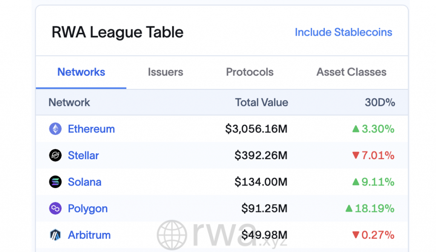Click the Solana network logo icon
The width and height of the screenshot is (436, 252).
click(55, 182)
